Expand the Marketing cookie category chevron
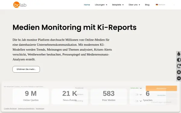The height and width of the screenshot is (113, 181). [141, 101]
